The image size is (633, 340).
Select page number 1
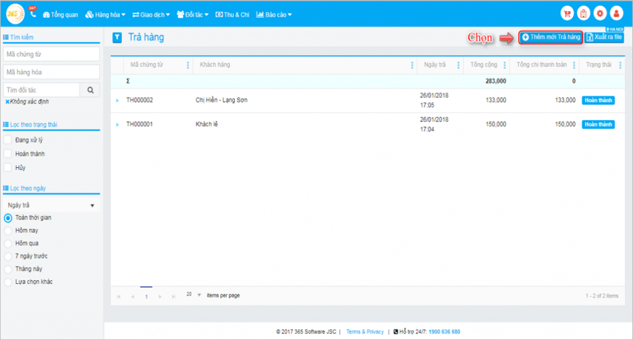(x=146, y=296)
